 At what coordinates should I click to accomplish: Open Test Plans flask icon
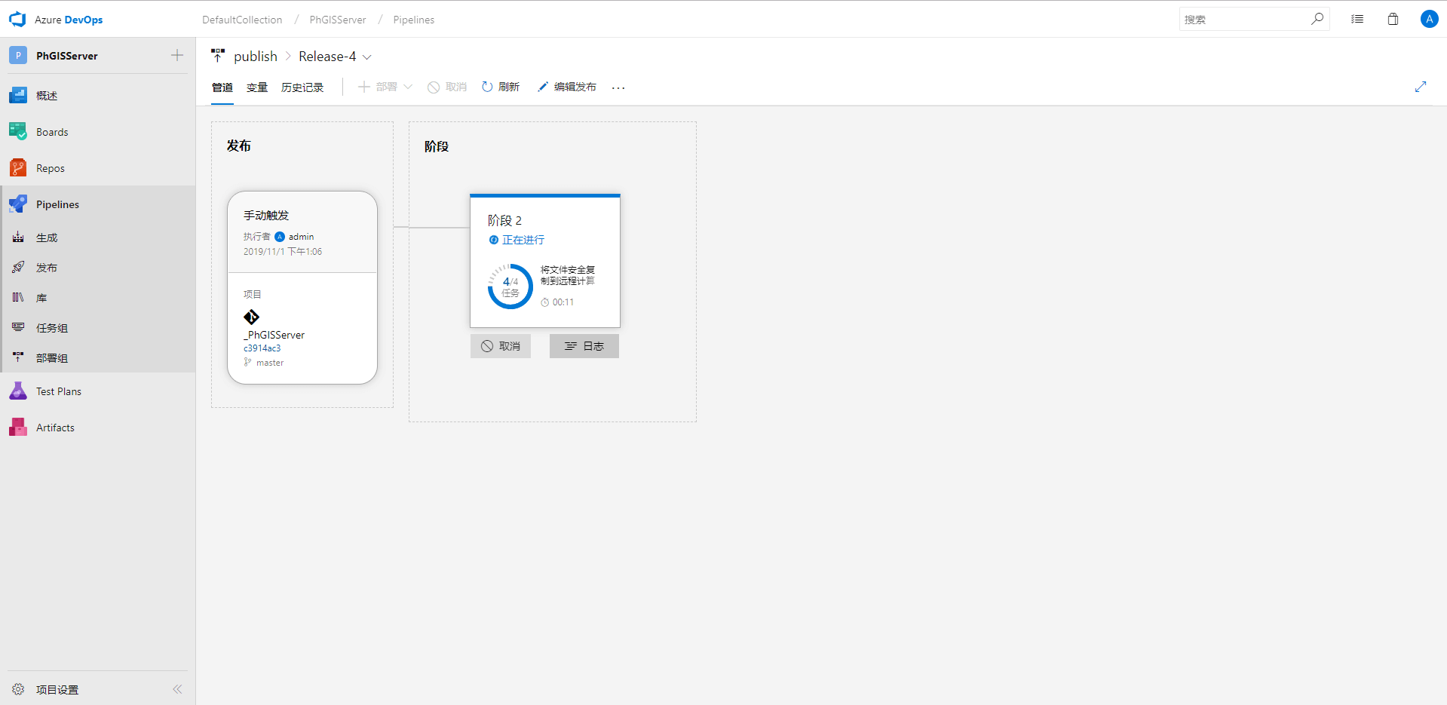(x=18, y=391)
